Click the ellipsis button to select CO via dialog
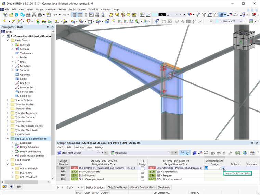Image resolution: width=260 pixels, height=195 pixels. point(223,168)
